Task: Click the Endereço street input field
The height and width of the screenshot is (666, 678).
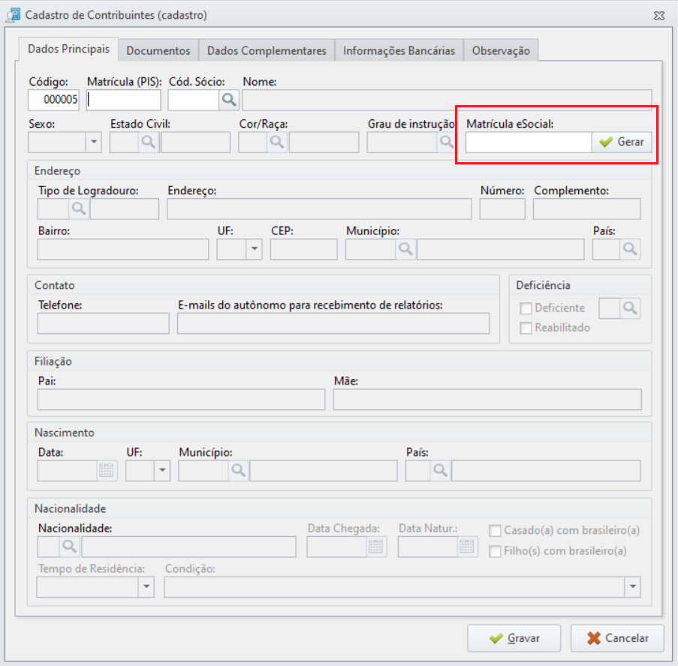Action: click(x=319, y=209)
